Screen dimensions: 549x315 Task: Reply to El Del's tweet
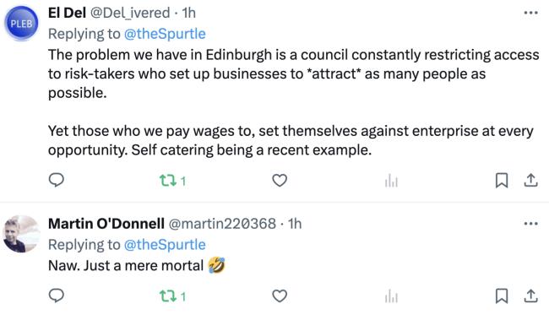coord(56,180)
